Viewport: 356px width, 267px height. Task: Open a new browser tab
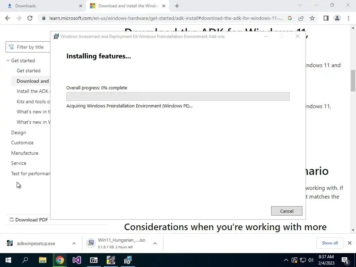pos(177,6)
